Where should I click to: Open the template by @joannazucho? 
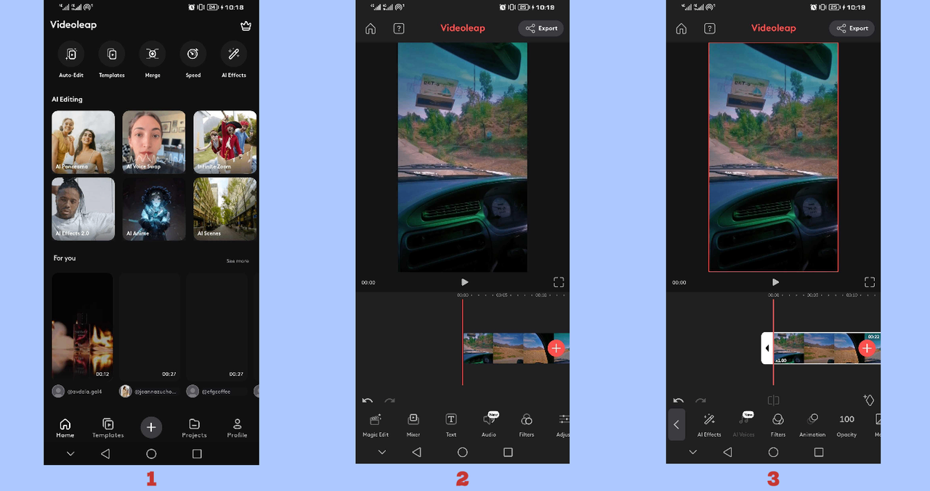click(x=150, y=326)
